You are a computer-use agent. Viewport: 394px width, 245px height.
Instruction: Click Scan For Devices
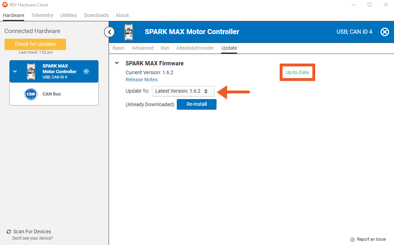point(32,232)
